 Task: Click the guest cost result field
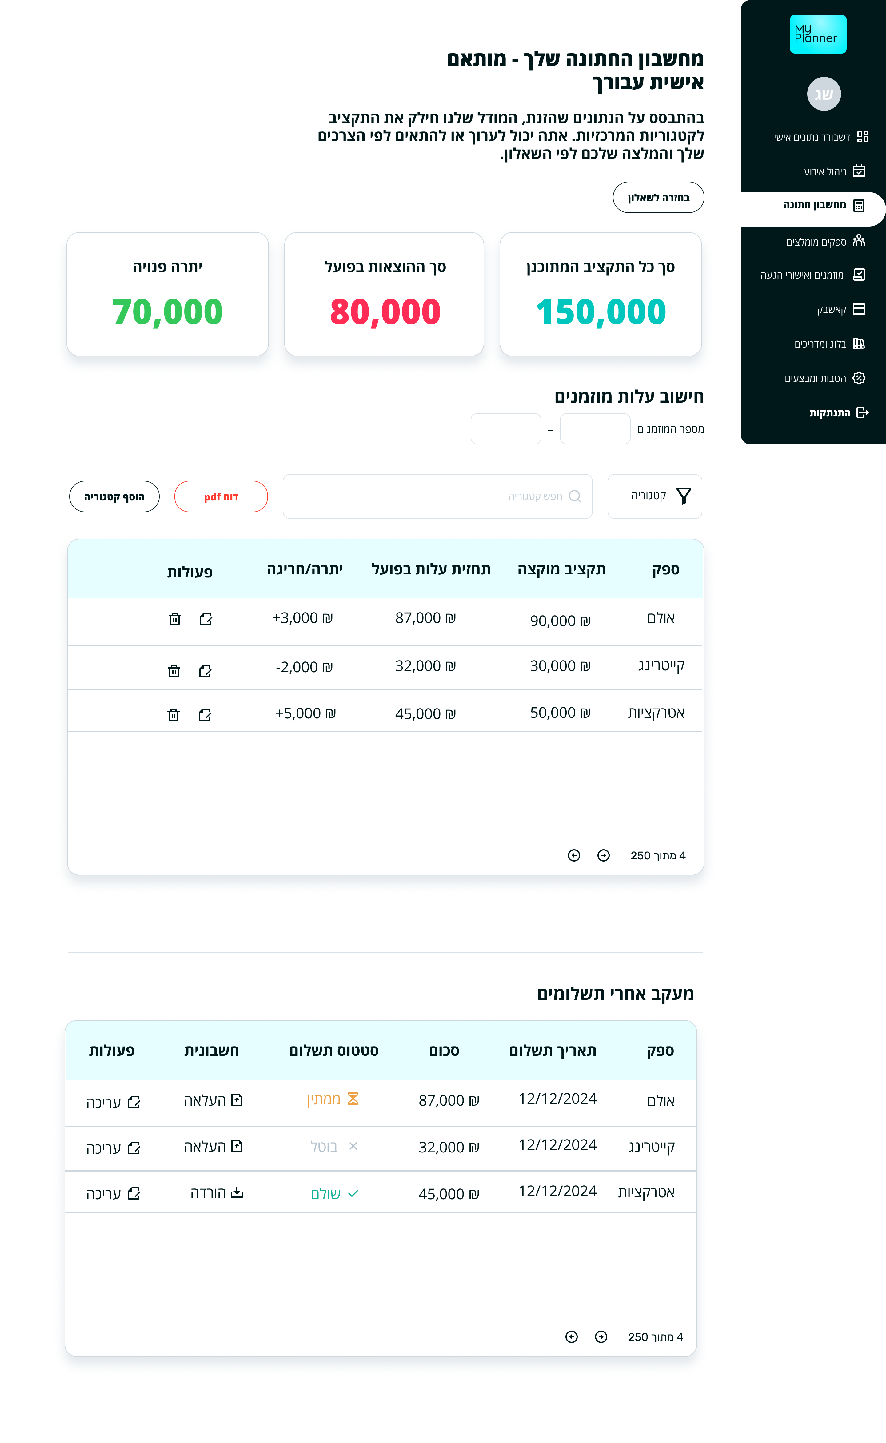(506, 429)
